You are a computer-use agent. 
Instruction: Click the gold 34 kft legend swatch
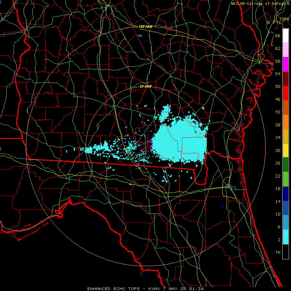click(286, 136)
